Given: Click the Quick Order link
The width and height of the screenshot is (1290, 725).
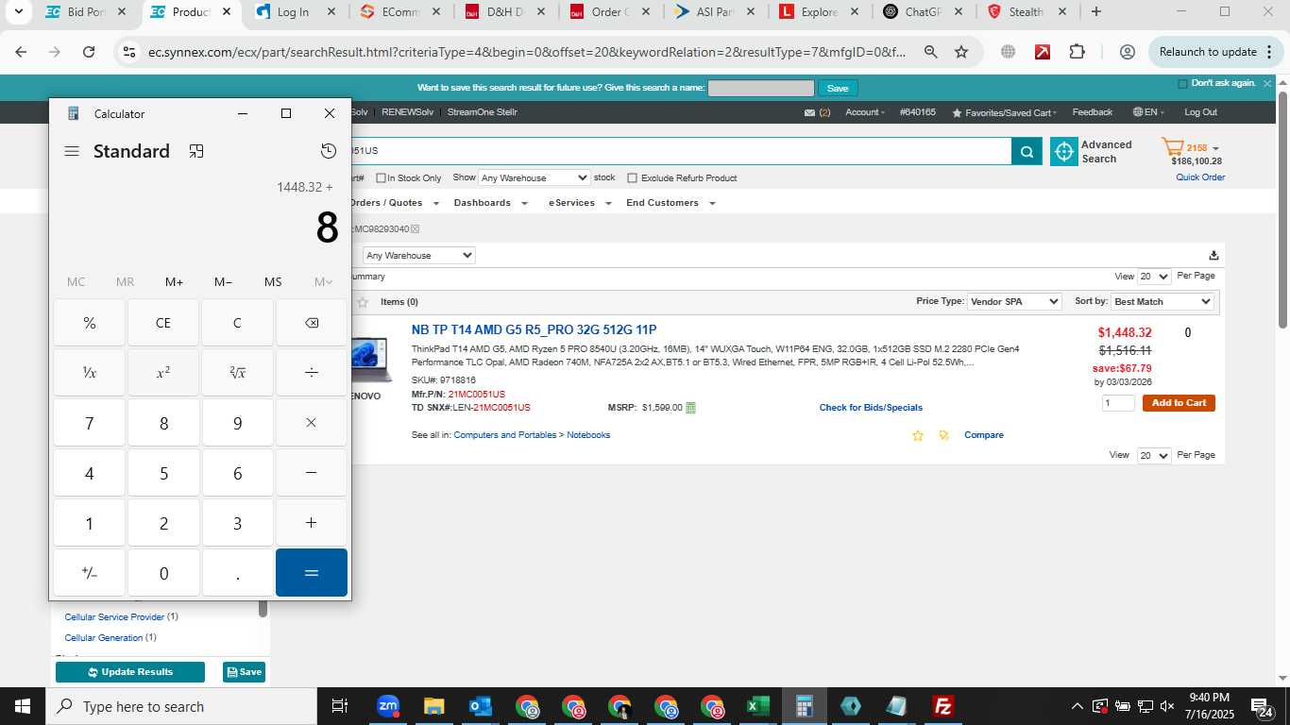Looking at the screenshot, I should [1200, 177].
